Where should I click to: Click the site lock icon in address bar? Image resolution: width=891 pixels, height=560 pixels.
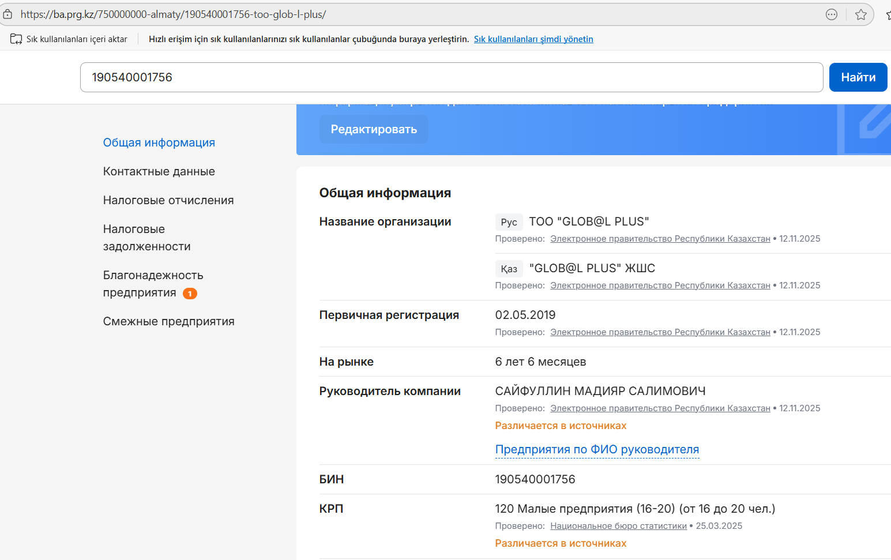(x=7, y=14)
